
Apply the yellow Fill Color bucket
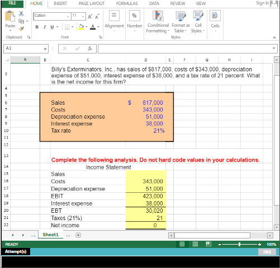(x=81, y=27)
